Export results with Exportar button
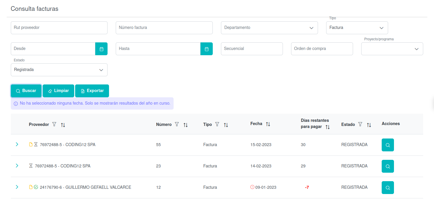The width and height of the screenshot is (434, 206). coord(92,91)
